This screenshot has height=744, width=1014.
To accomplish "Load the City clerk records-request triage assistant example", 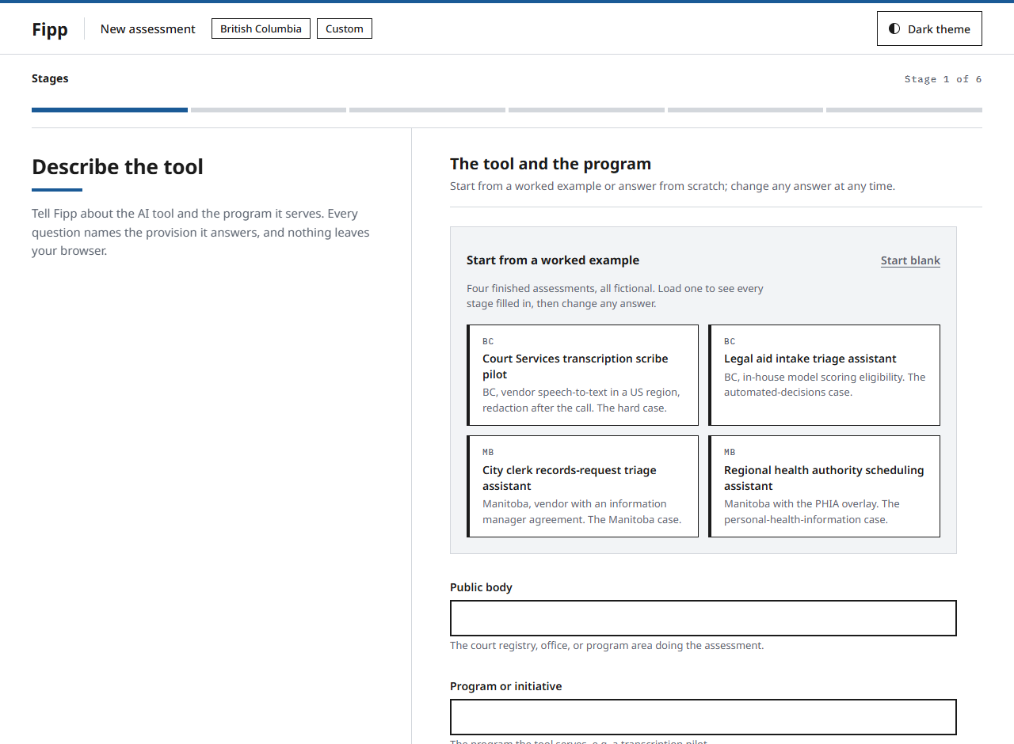I will click(x=583, y=486).
